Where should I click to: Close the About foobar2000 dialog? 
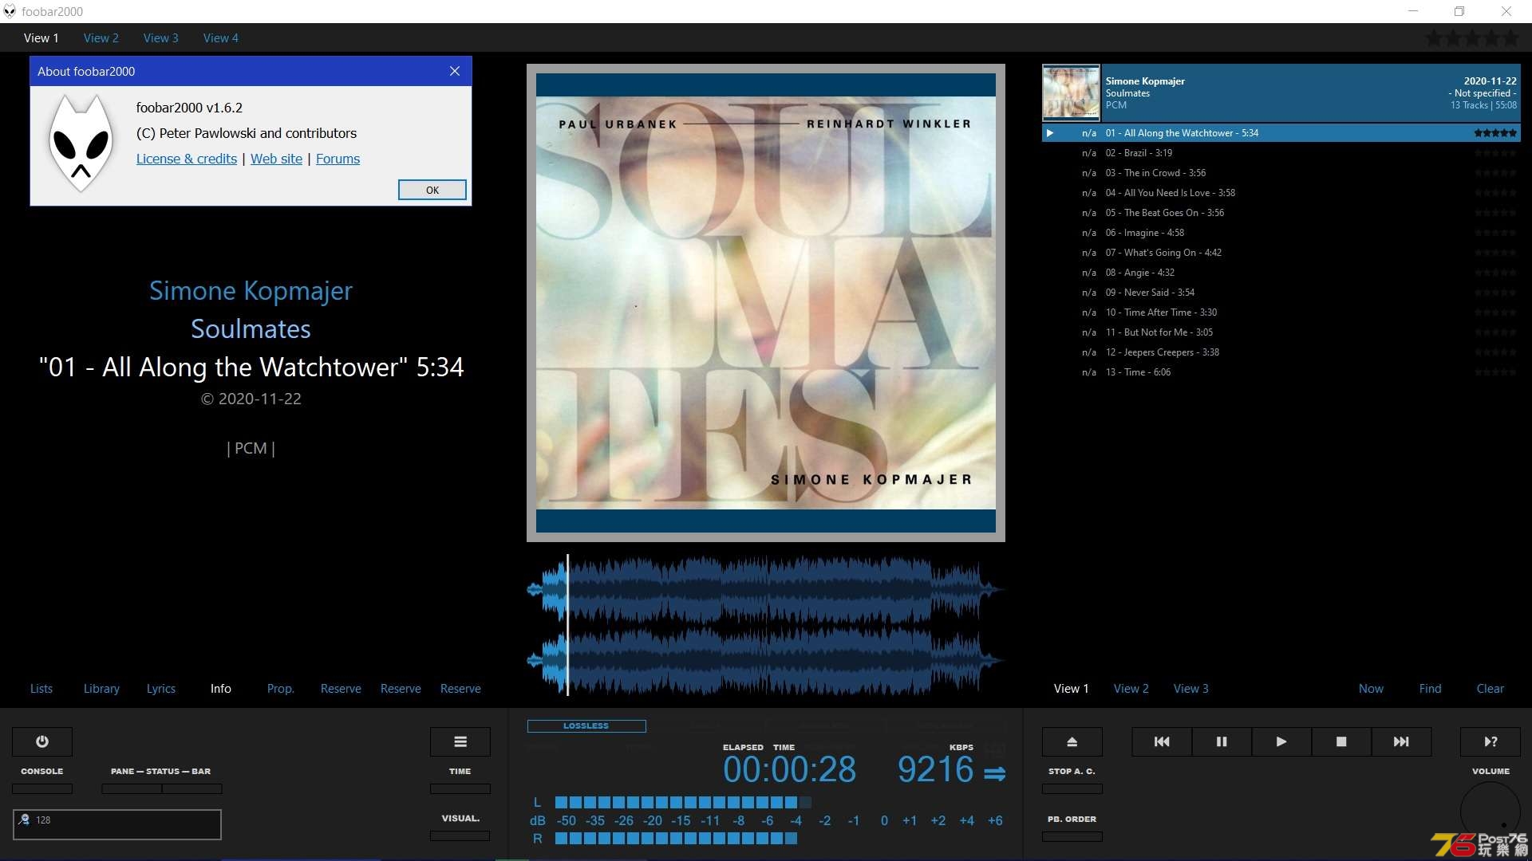pos(455,71)
